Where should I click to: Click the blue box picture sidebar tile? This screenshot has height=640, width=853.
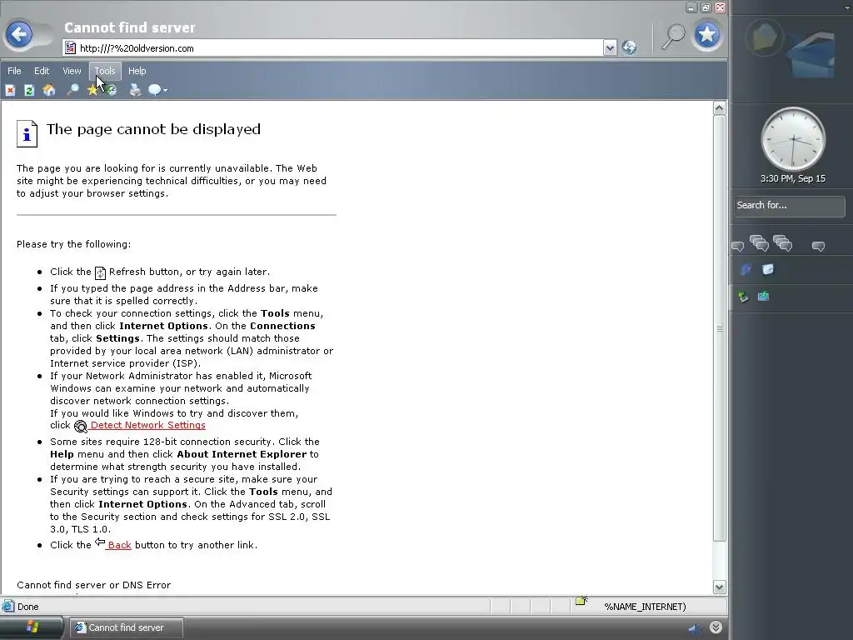pyautogui.click(x=811, y=54)
